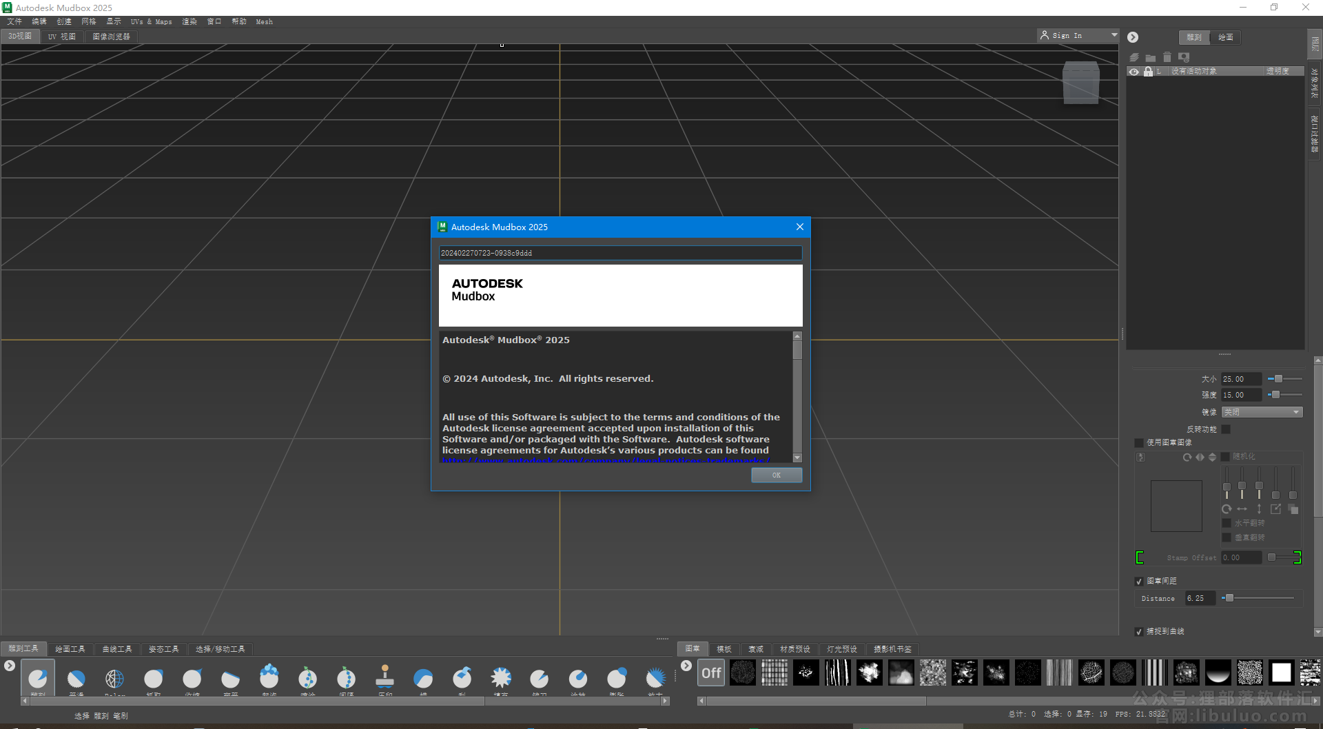The height and width of the screenshot is (729, 1323).
Task: Switch to the Curve Tools (曲线工具) tab
Action: pos(117,649)
